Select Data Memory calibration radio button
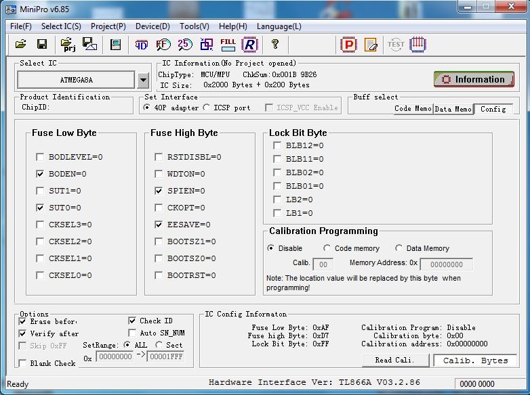The height and width of the screenshot is (395, 530). pyautogui.click(x=399, y=248)
